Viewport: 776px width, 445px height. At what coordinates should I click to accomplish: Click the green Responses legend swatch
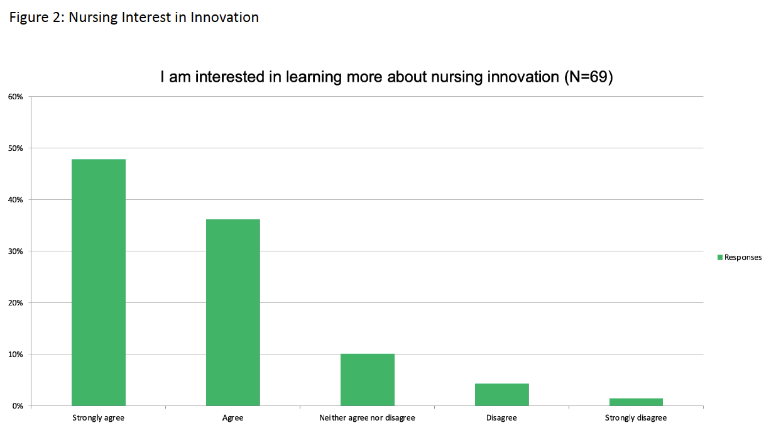click(x=720, y=257)
